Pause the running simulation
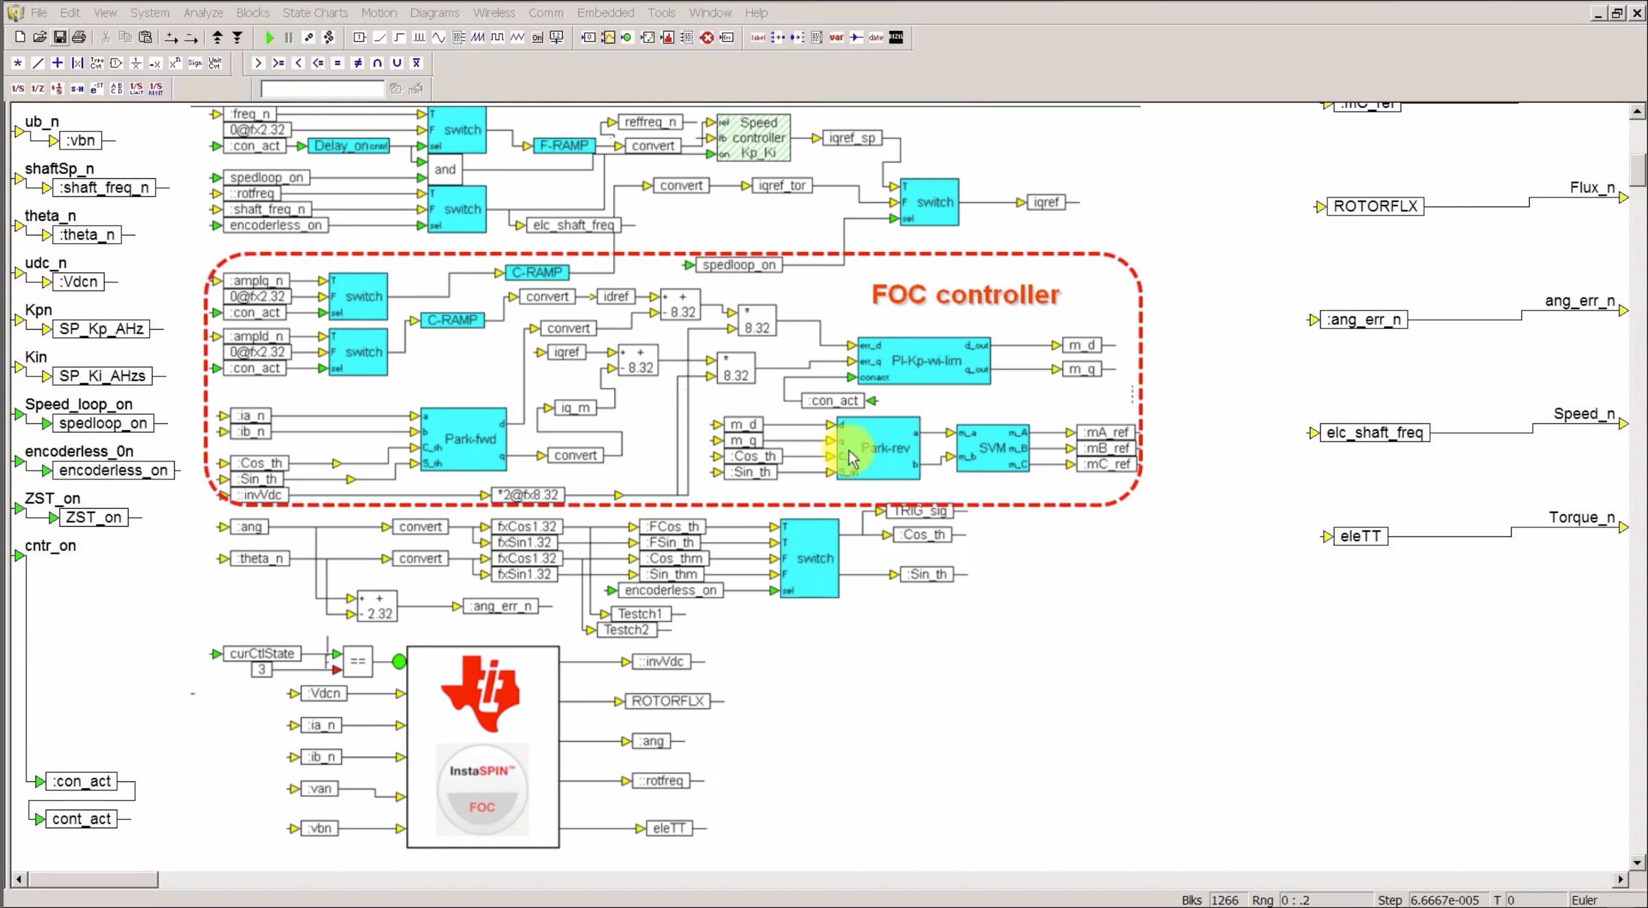 [x=288, y=38]
